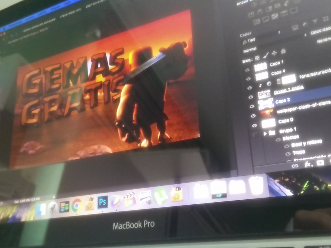The image size is (331, 248).
Task: Click the link layers chain icon
Action: point(295,166)
